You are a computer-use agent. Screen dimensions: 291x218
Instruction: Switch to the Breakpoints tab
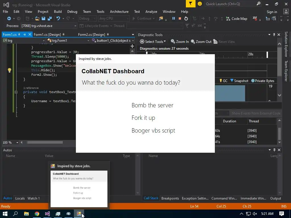point(170,198)
